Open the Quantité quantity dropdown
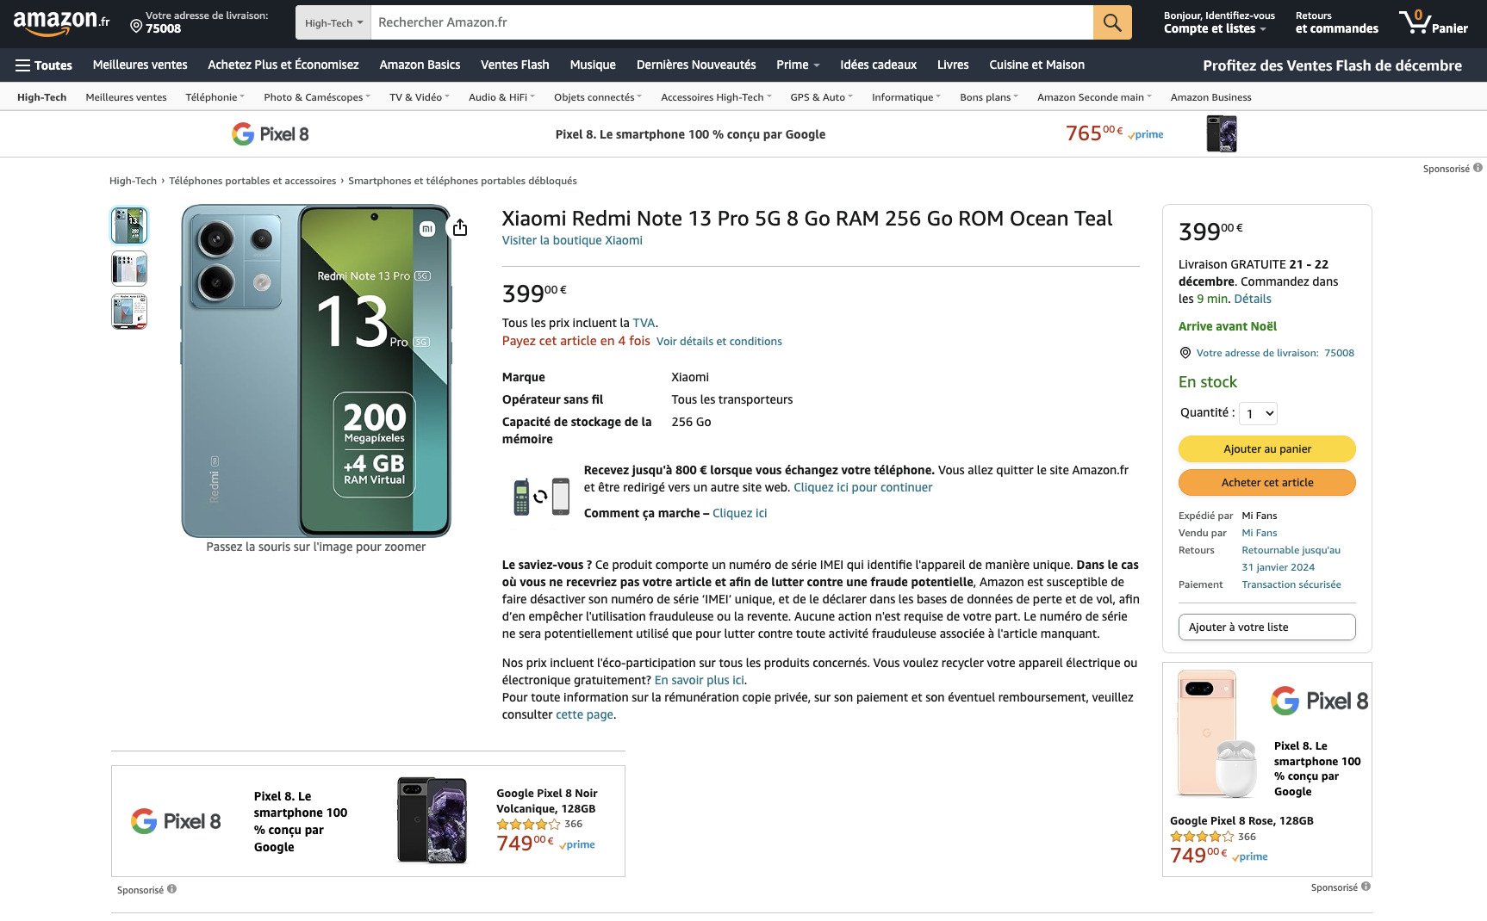The width and height of the screenshot is (1487, 921). (x=1258, y=414)
